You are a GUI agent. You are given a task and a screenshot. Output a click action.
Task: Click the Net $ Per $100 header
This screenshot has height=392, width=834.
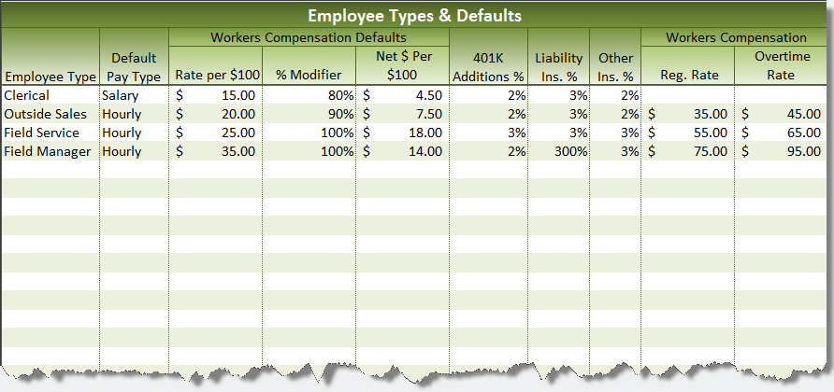click(404, 65)
